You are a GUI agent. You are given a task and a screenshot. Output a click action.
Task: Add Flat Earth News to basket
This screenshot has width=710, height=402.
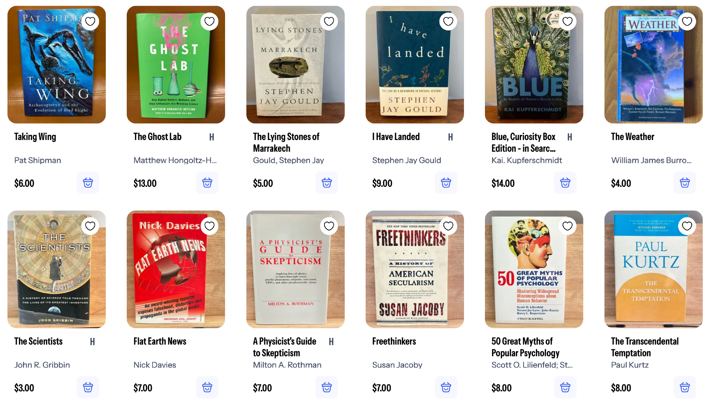coord(207,387)
